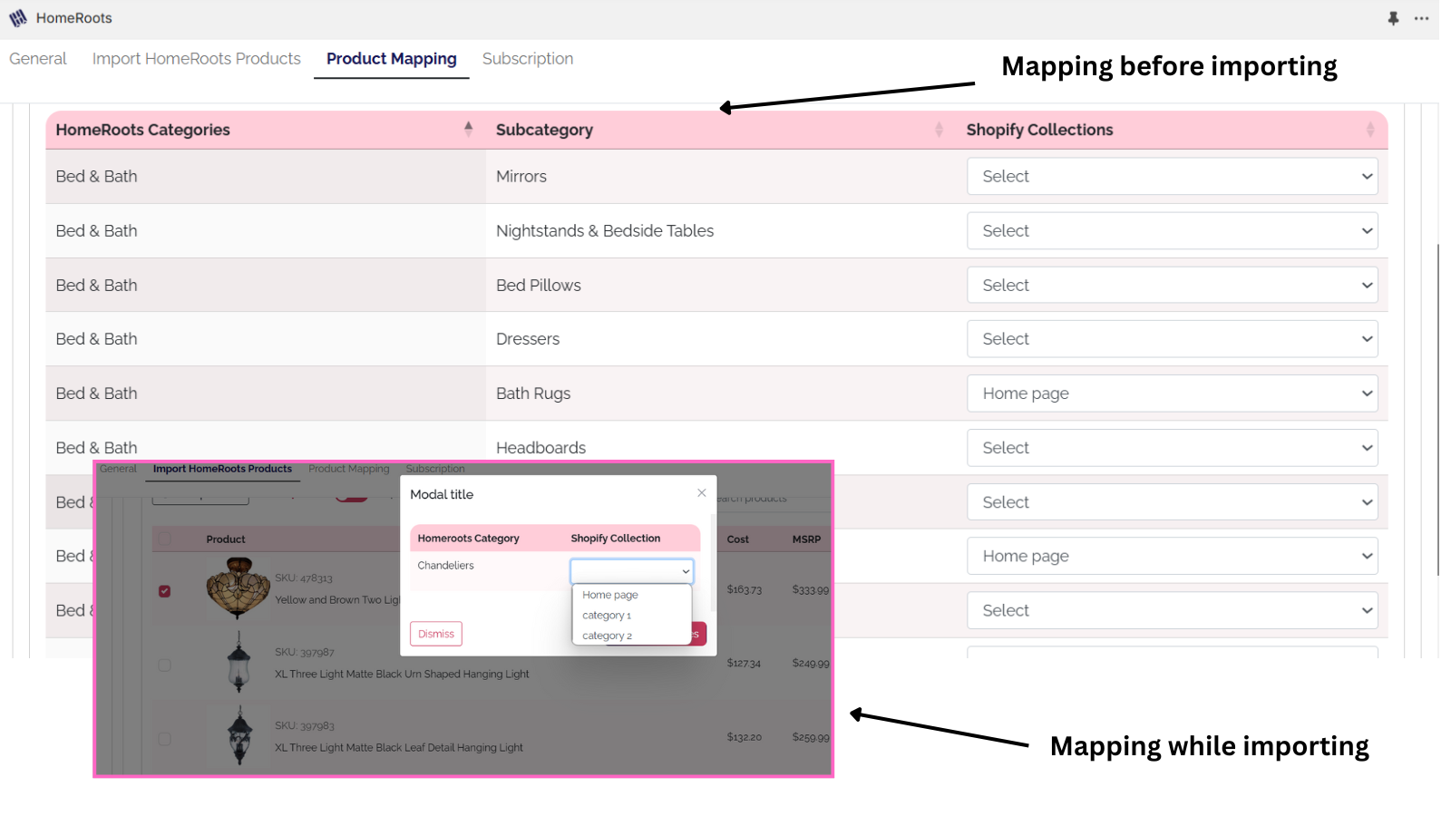Click the Nightstands & Bedside Tables cell
Screen dimensions: 1451x816
point(605,231)
